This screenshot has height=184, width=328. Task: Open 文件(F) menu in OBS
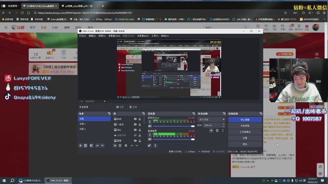(82, 36)
